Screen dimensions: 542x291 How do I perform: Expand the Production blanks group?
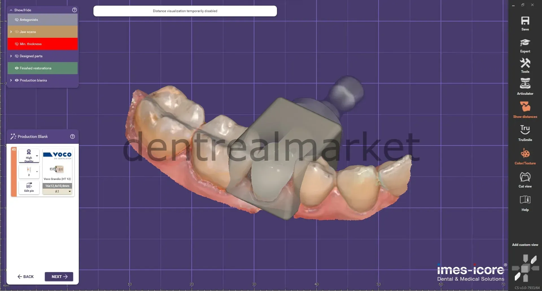tap(11, 80)
